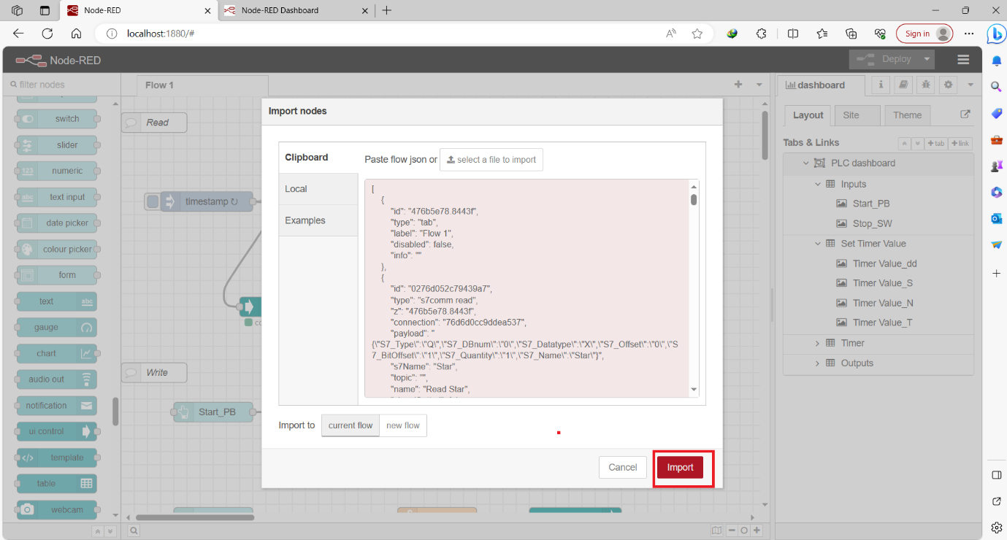Open the dashboard settings gear
Screen dimensions: 1007x540
pos(948,85)
